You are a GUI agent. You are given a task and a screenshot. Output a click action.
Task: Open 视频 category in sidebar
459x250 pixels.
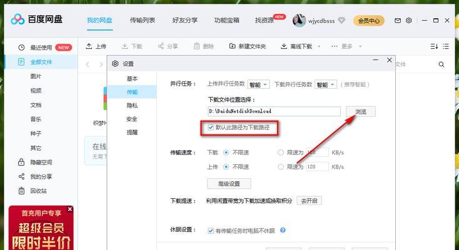click(36, 91)
